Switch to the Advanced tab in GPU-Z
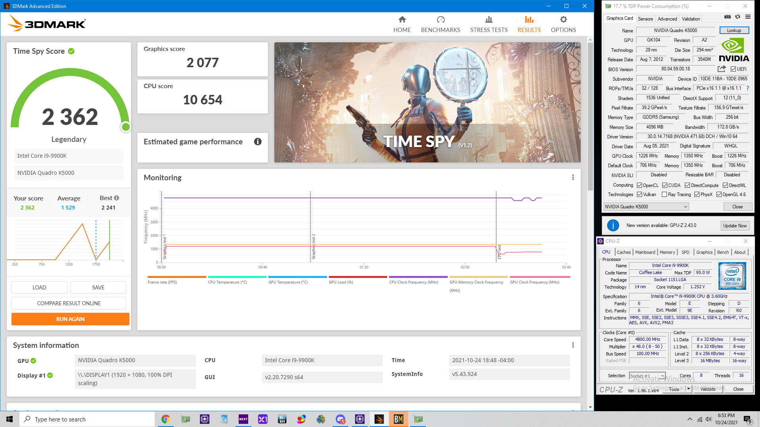Image resolution: width=760 pixels, height=427 pixels. (x=667, y=19)
